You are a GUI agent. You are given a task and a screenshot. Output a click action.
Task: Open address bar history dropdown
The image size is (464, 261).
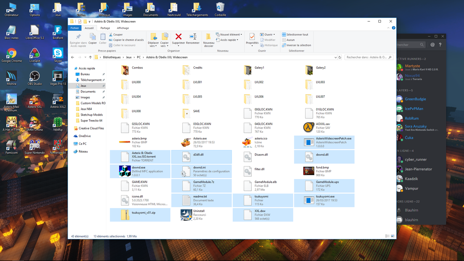[335, 57]
